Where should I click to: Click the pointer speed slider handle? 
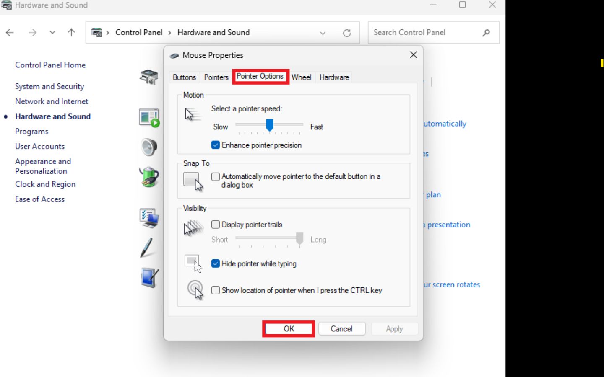pyautogui.click(x=270, y=124)
